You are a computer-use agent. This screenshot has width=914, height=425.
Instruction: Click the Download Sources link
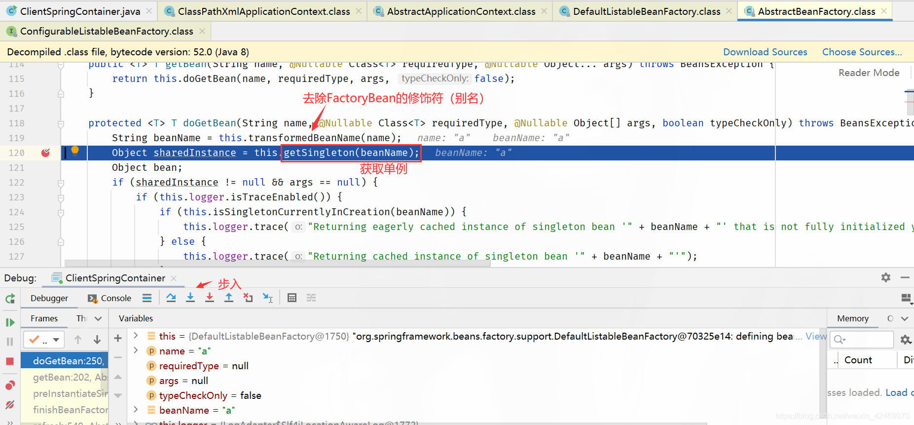(x=765, y=52)
